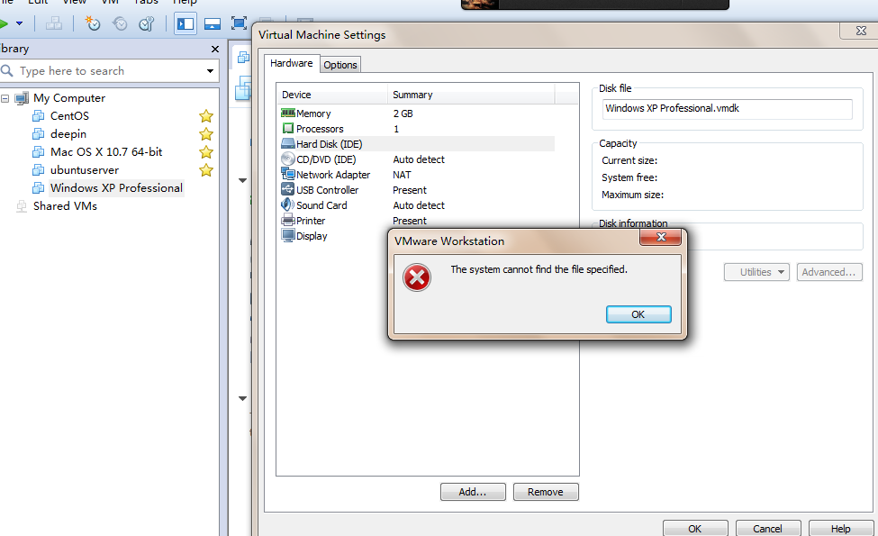878x536 pixels.
Task: Click the Shared VMs folder icon
Action: click(22, 206)
